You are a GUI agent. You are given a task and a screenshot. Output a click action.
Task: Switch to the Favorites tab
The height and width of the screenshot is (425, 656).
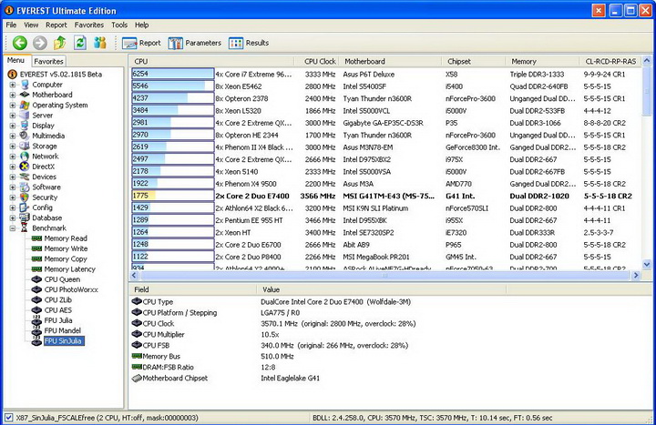48,61
